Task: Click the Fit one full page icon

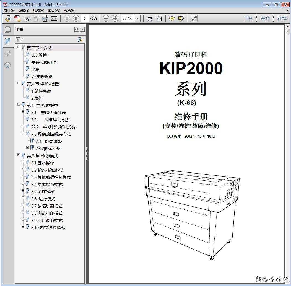Action: (x=159, y=18)
